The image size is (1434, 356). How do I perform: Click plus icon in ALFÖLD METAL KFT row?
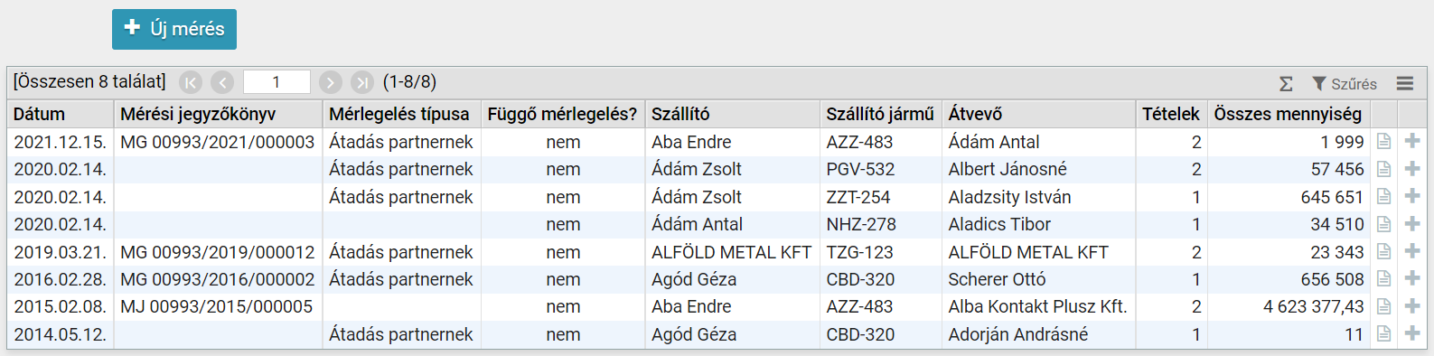point(1412,252)
